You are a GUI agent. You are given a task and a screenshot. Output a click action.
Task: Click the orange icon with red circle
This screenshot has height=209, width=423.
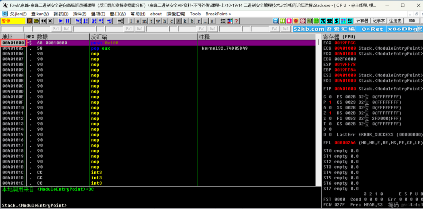tap(296, 21)
